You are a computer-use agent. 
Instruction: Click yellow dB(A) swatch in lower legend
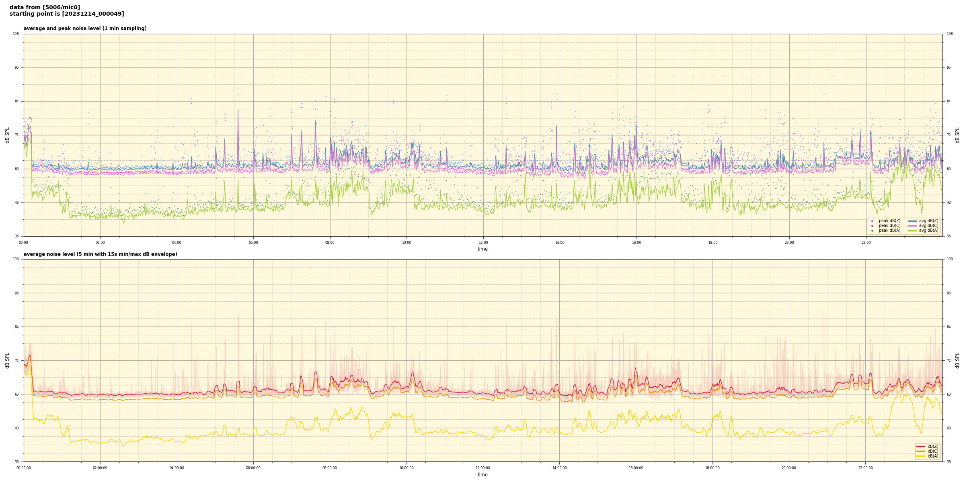921,456
